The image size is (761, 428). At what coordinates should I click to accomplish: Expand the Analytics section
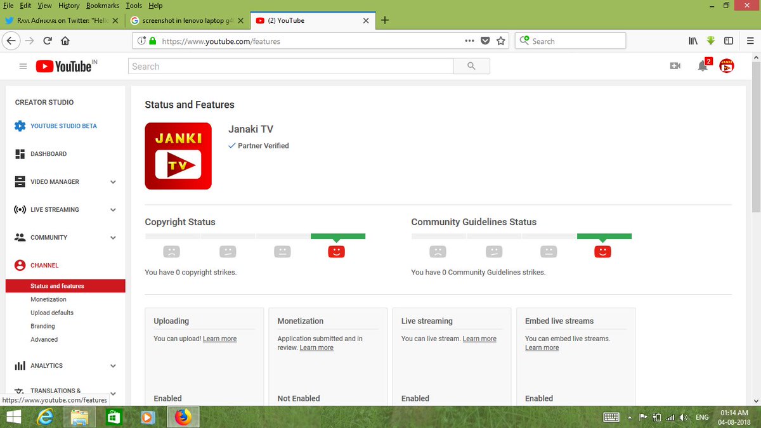pyautogui.click(x=113, y=366)
